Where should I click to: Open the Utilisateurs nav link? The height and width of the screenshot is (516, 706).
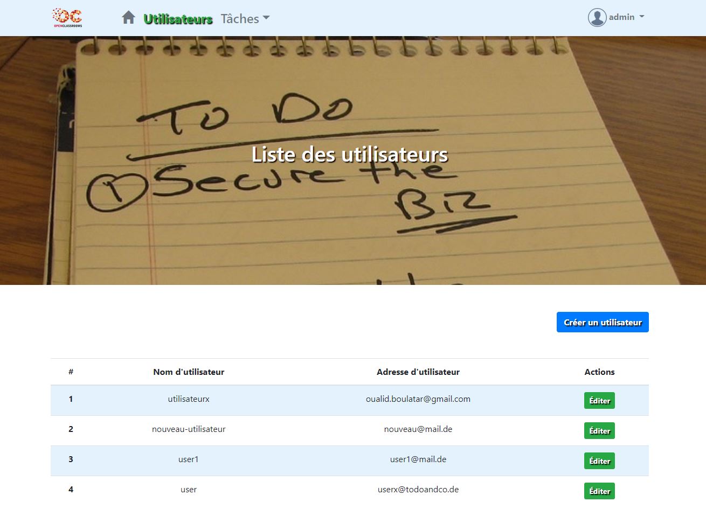(x=178, y=19)
